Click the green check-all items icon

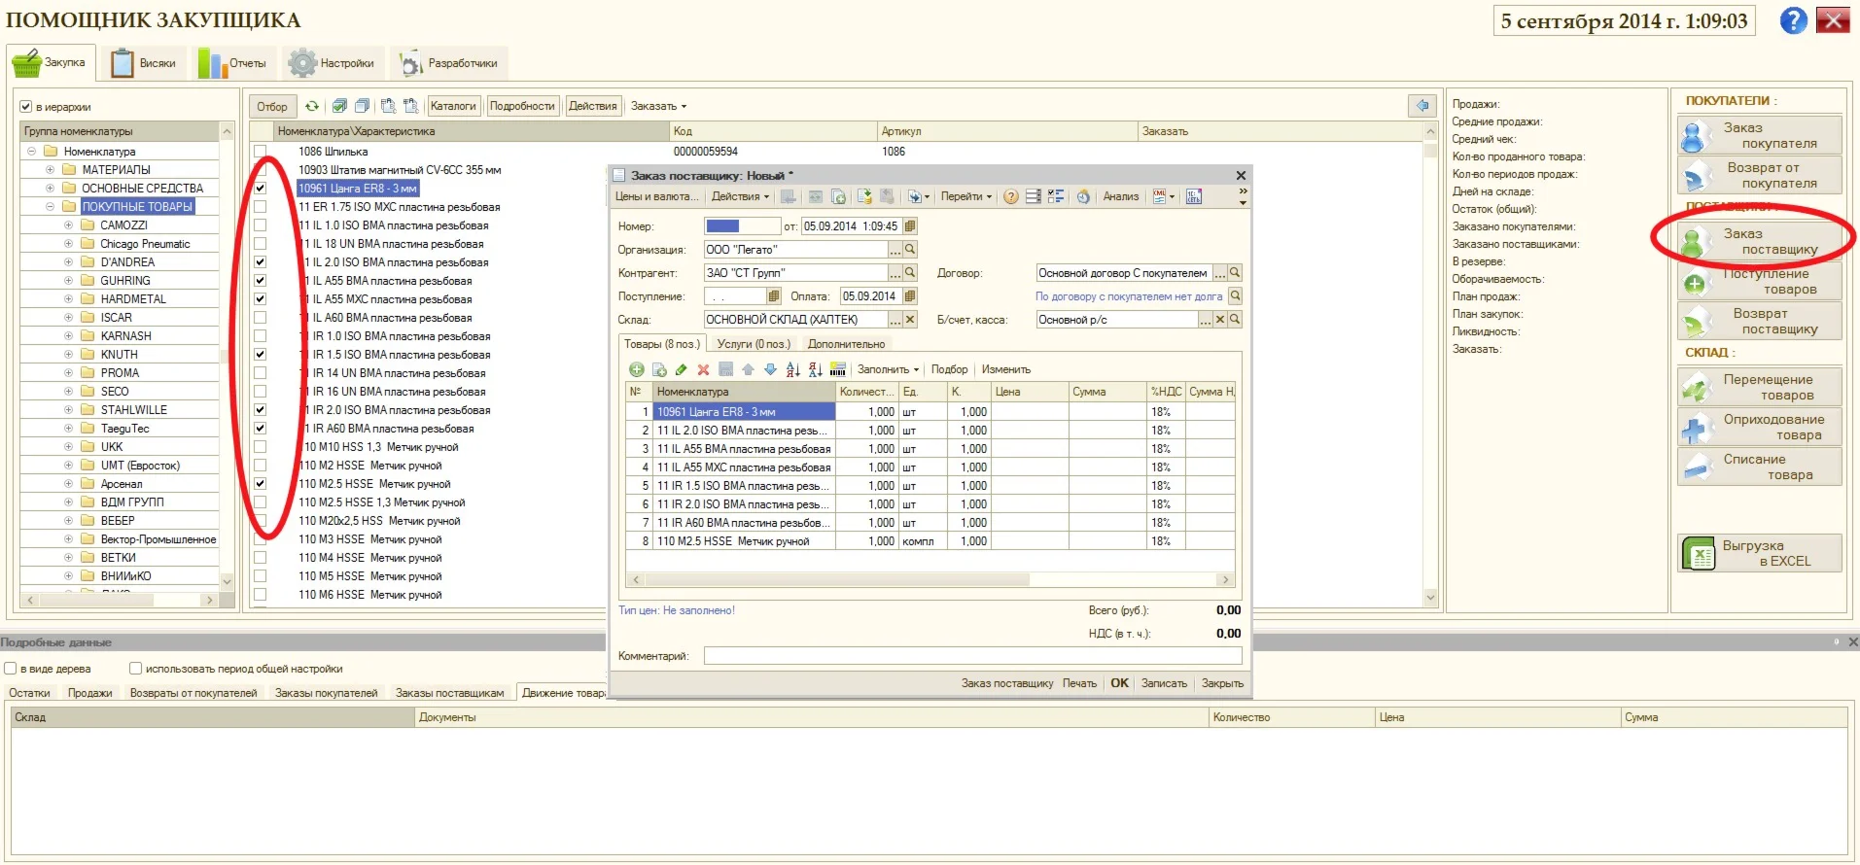pyautogui.click(x=339, y=106)
